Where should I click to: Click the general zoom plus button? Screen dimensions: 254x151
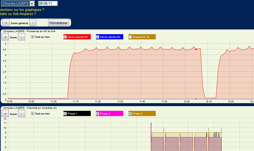click(x=5, y=23)
